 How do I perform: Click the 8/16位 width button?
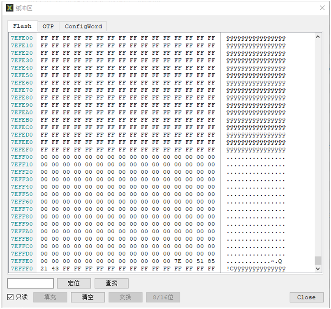[164, 297]
